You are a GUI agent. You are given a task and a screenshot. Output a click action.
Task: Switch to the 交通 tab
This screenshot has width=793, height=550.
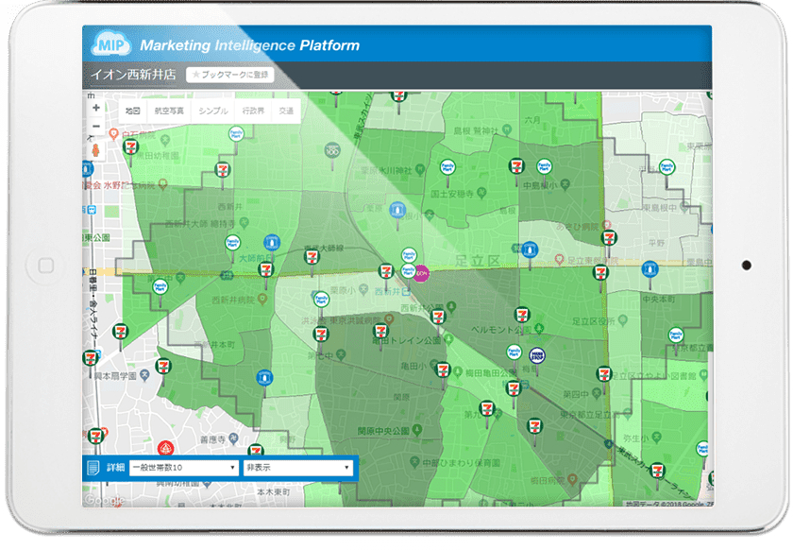(x=286, y=111)
